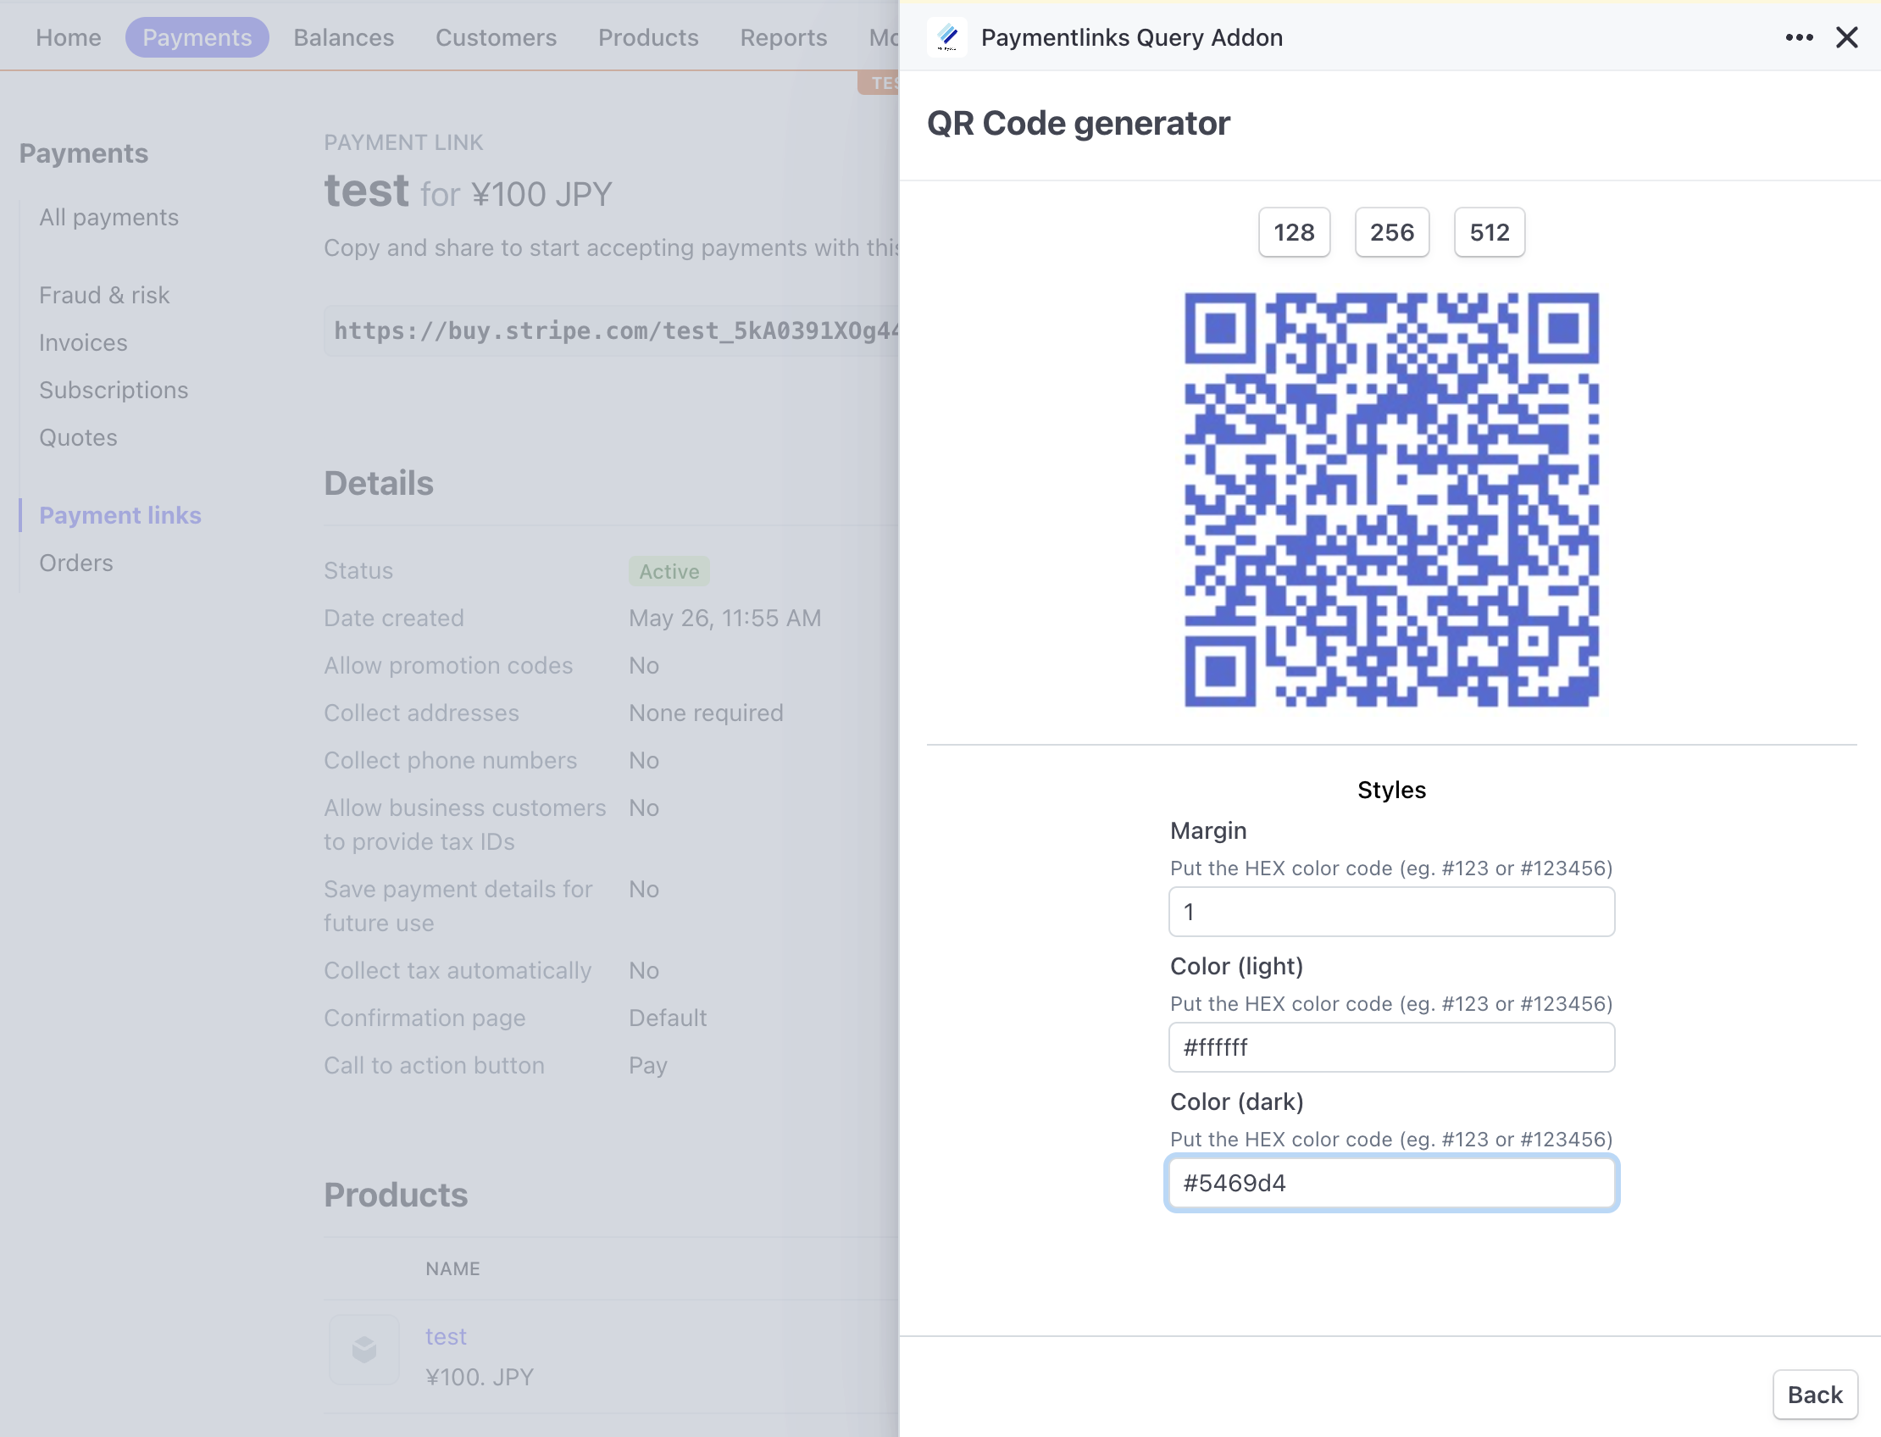Viewport: 1881px width, 1437px height.
Task: Open the Reports menu item
Action: click(783, 36)
